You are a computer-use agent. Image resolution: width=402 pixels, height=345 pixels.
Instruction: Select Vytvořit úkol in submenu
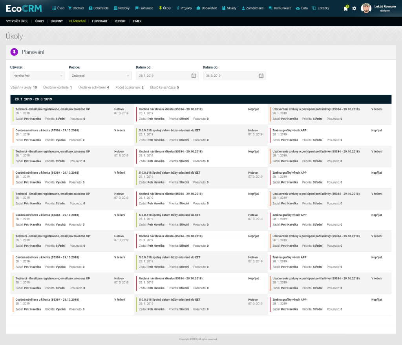click(17, 21)
